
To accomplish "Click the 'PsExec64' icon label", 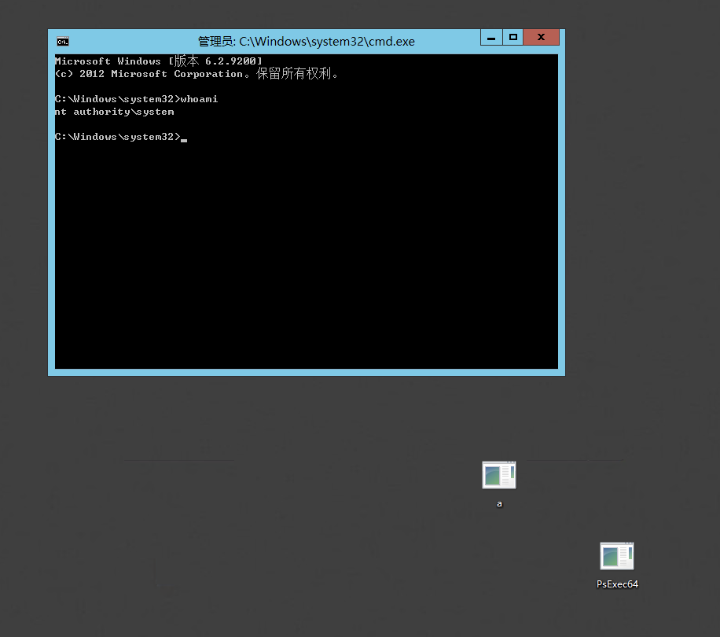I will point(617,584).
